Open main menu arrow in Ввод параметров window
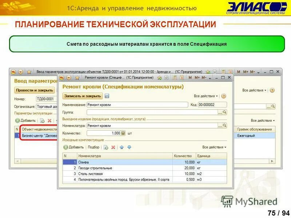Viewport: 291px width, 218px height. 20,72
